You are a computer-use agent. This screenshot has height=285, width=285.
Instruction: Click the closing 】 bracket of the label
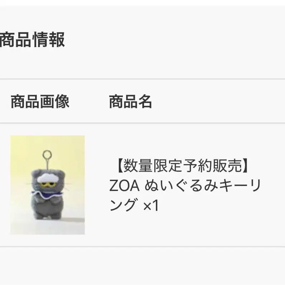(x=245, y=166)
